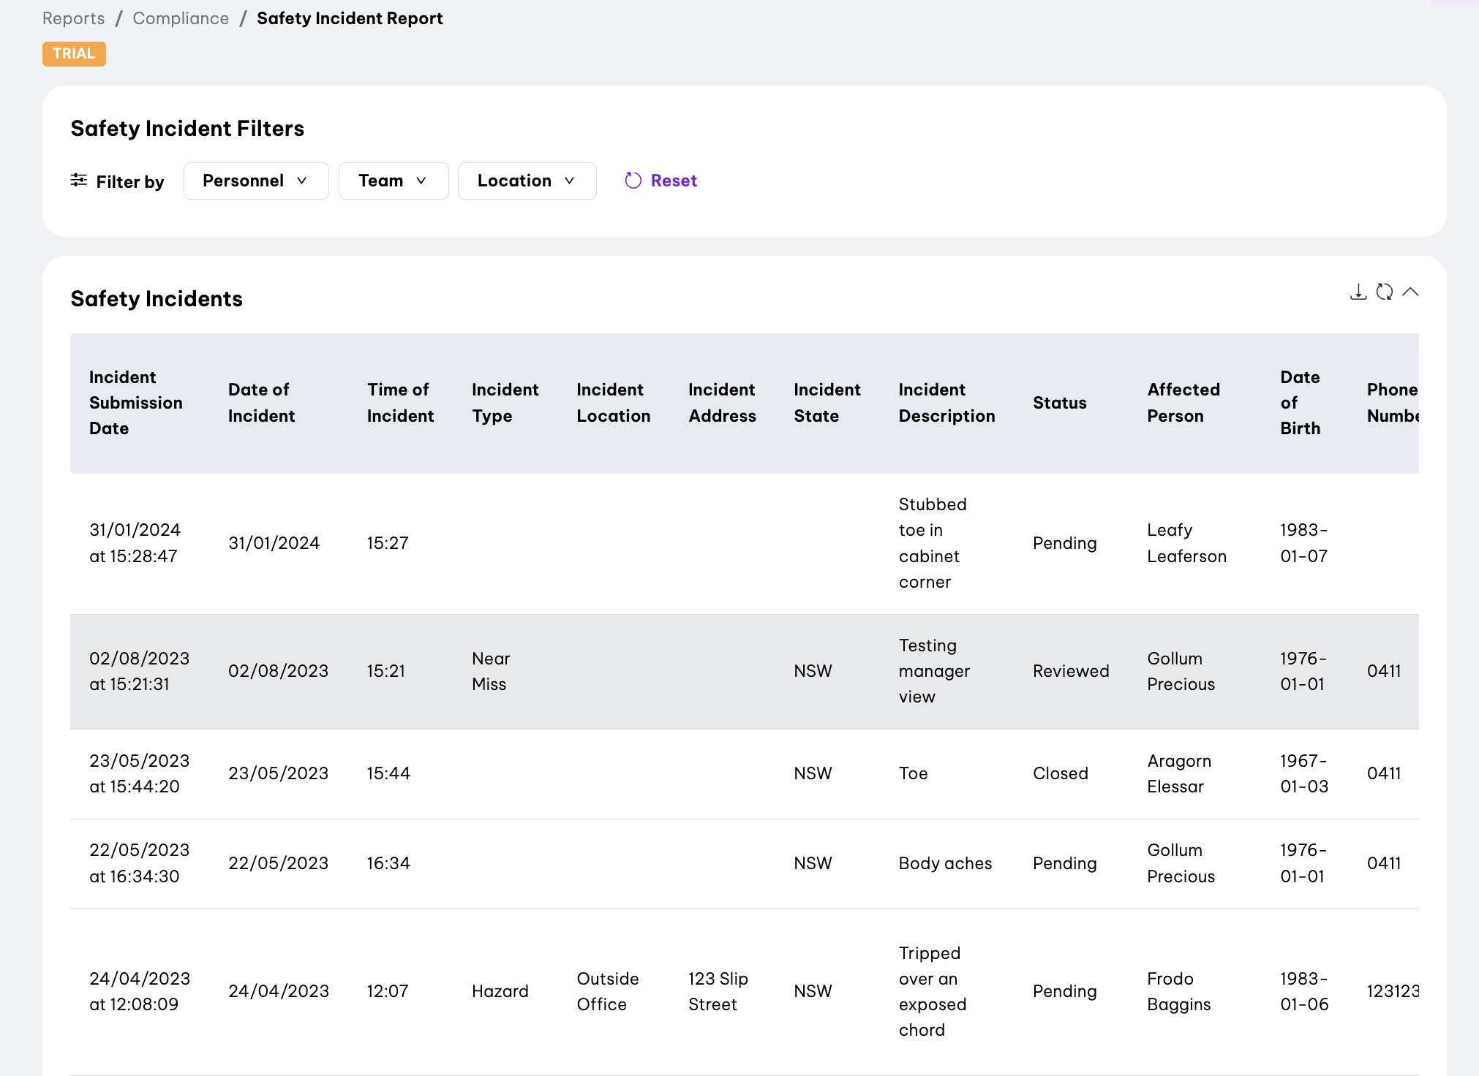
Task: Click the Reset filters link
Action: click(674, 180)
